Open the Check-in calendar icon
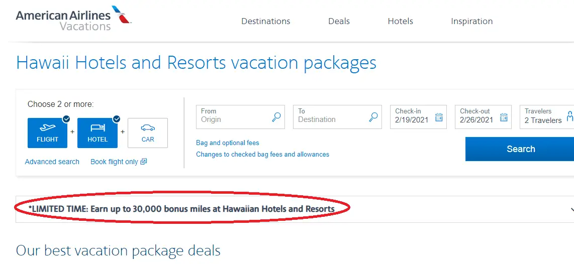The image size is (574, 264). (x=439, y=117)
